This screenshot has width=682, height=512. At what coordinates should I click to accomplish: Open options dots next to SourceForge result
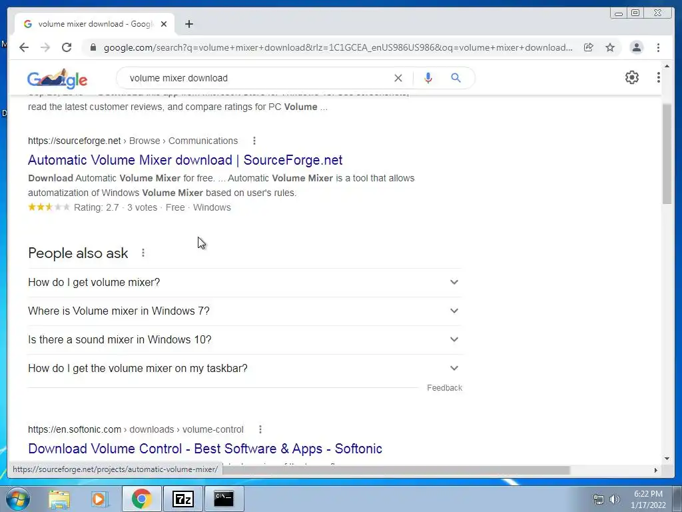click(254, 141)
